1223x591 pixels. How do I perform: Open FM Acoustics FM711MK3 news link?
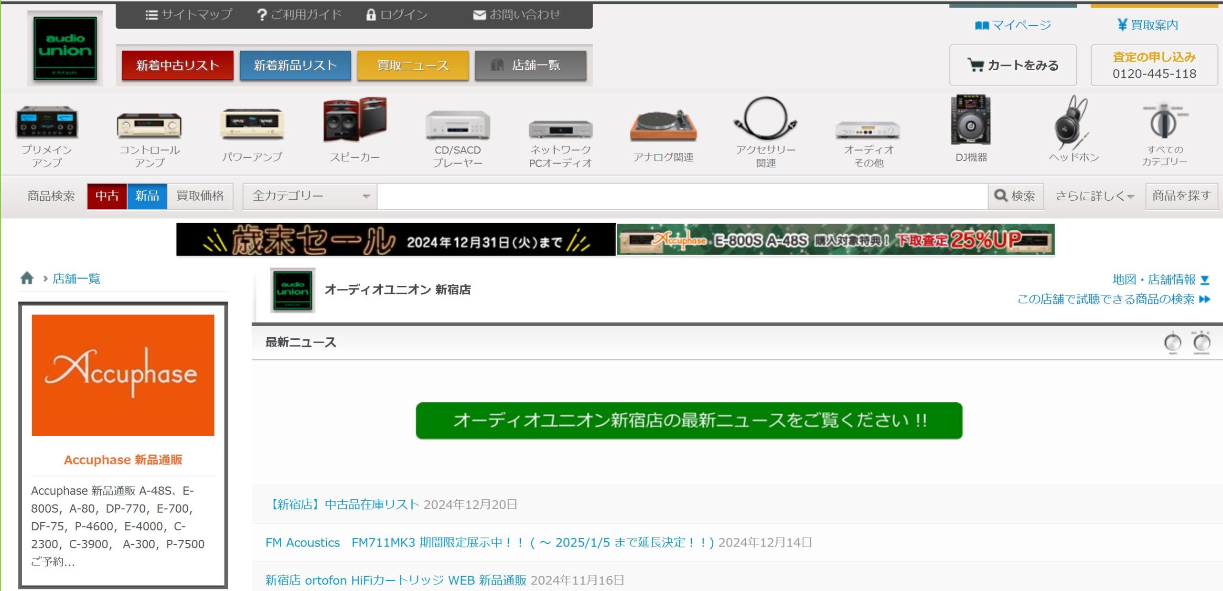click(490, 543)
